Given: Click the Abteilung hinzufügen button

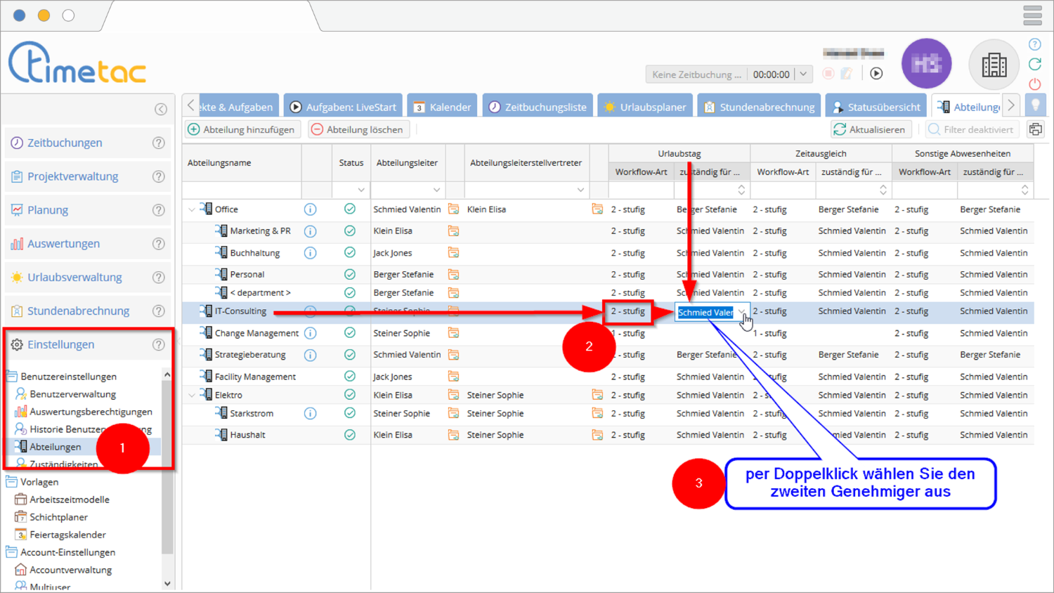Looking at the screenshot, I should [241, 129].
